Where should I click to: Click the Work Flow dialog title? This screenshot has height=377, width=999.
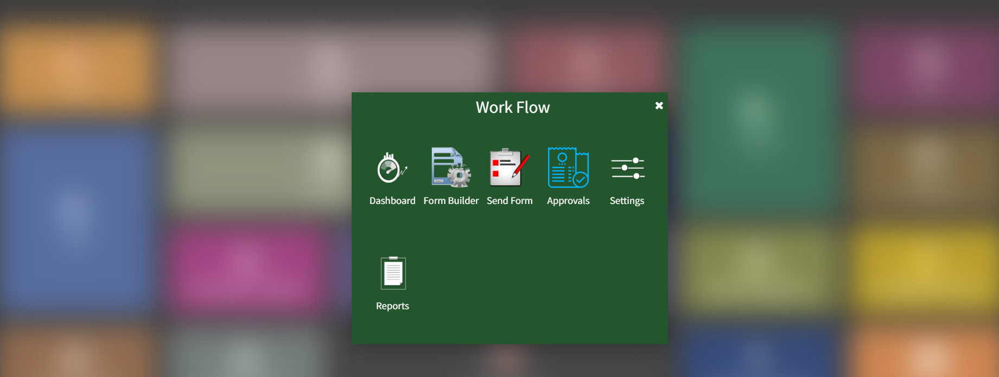(513, 107)
